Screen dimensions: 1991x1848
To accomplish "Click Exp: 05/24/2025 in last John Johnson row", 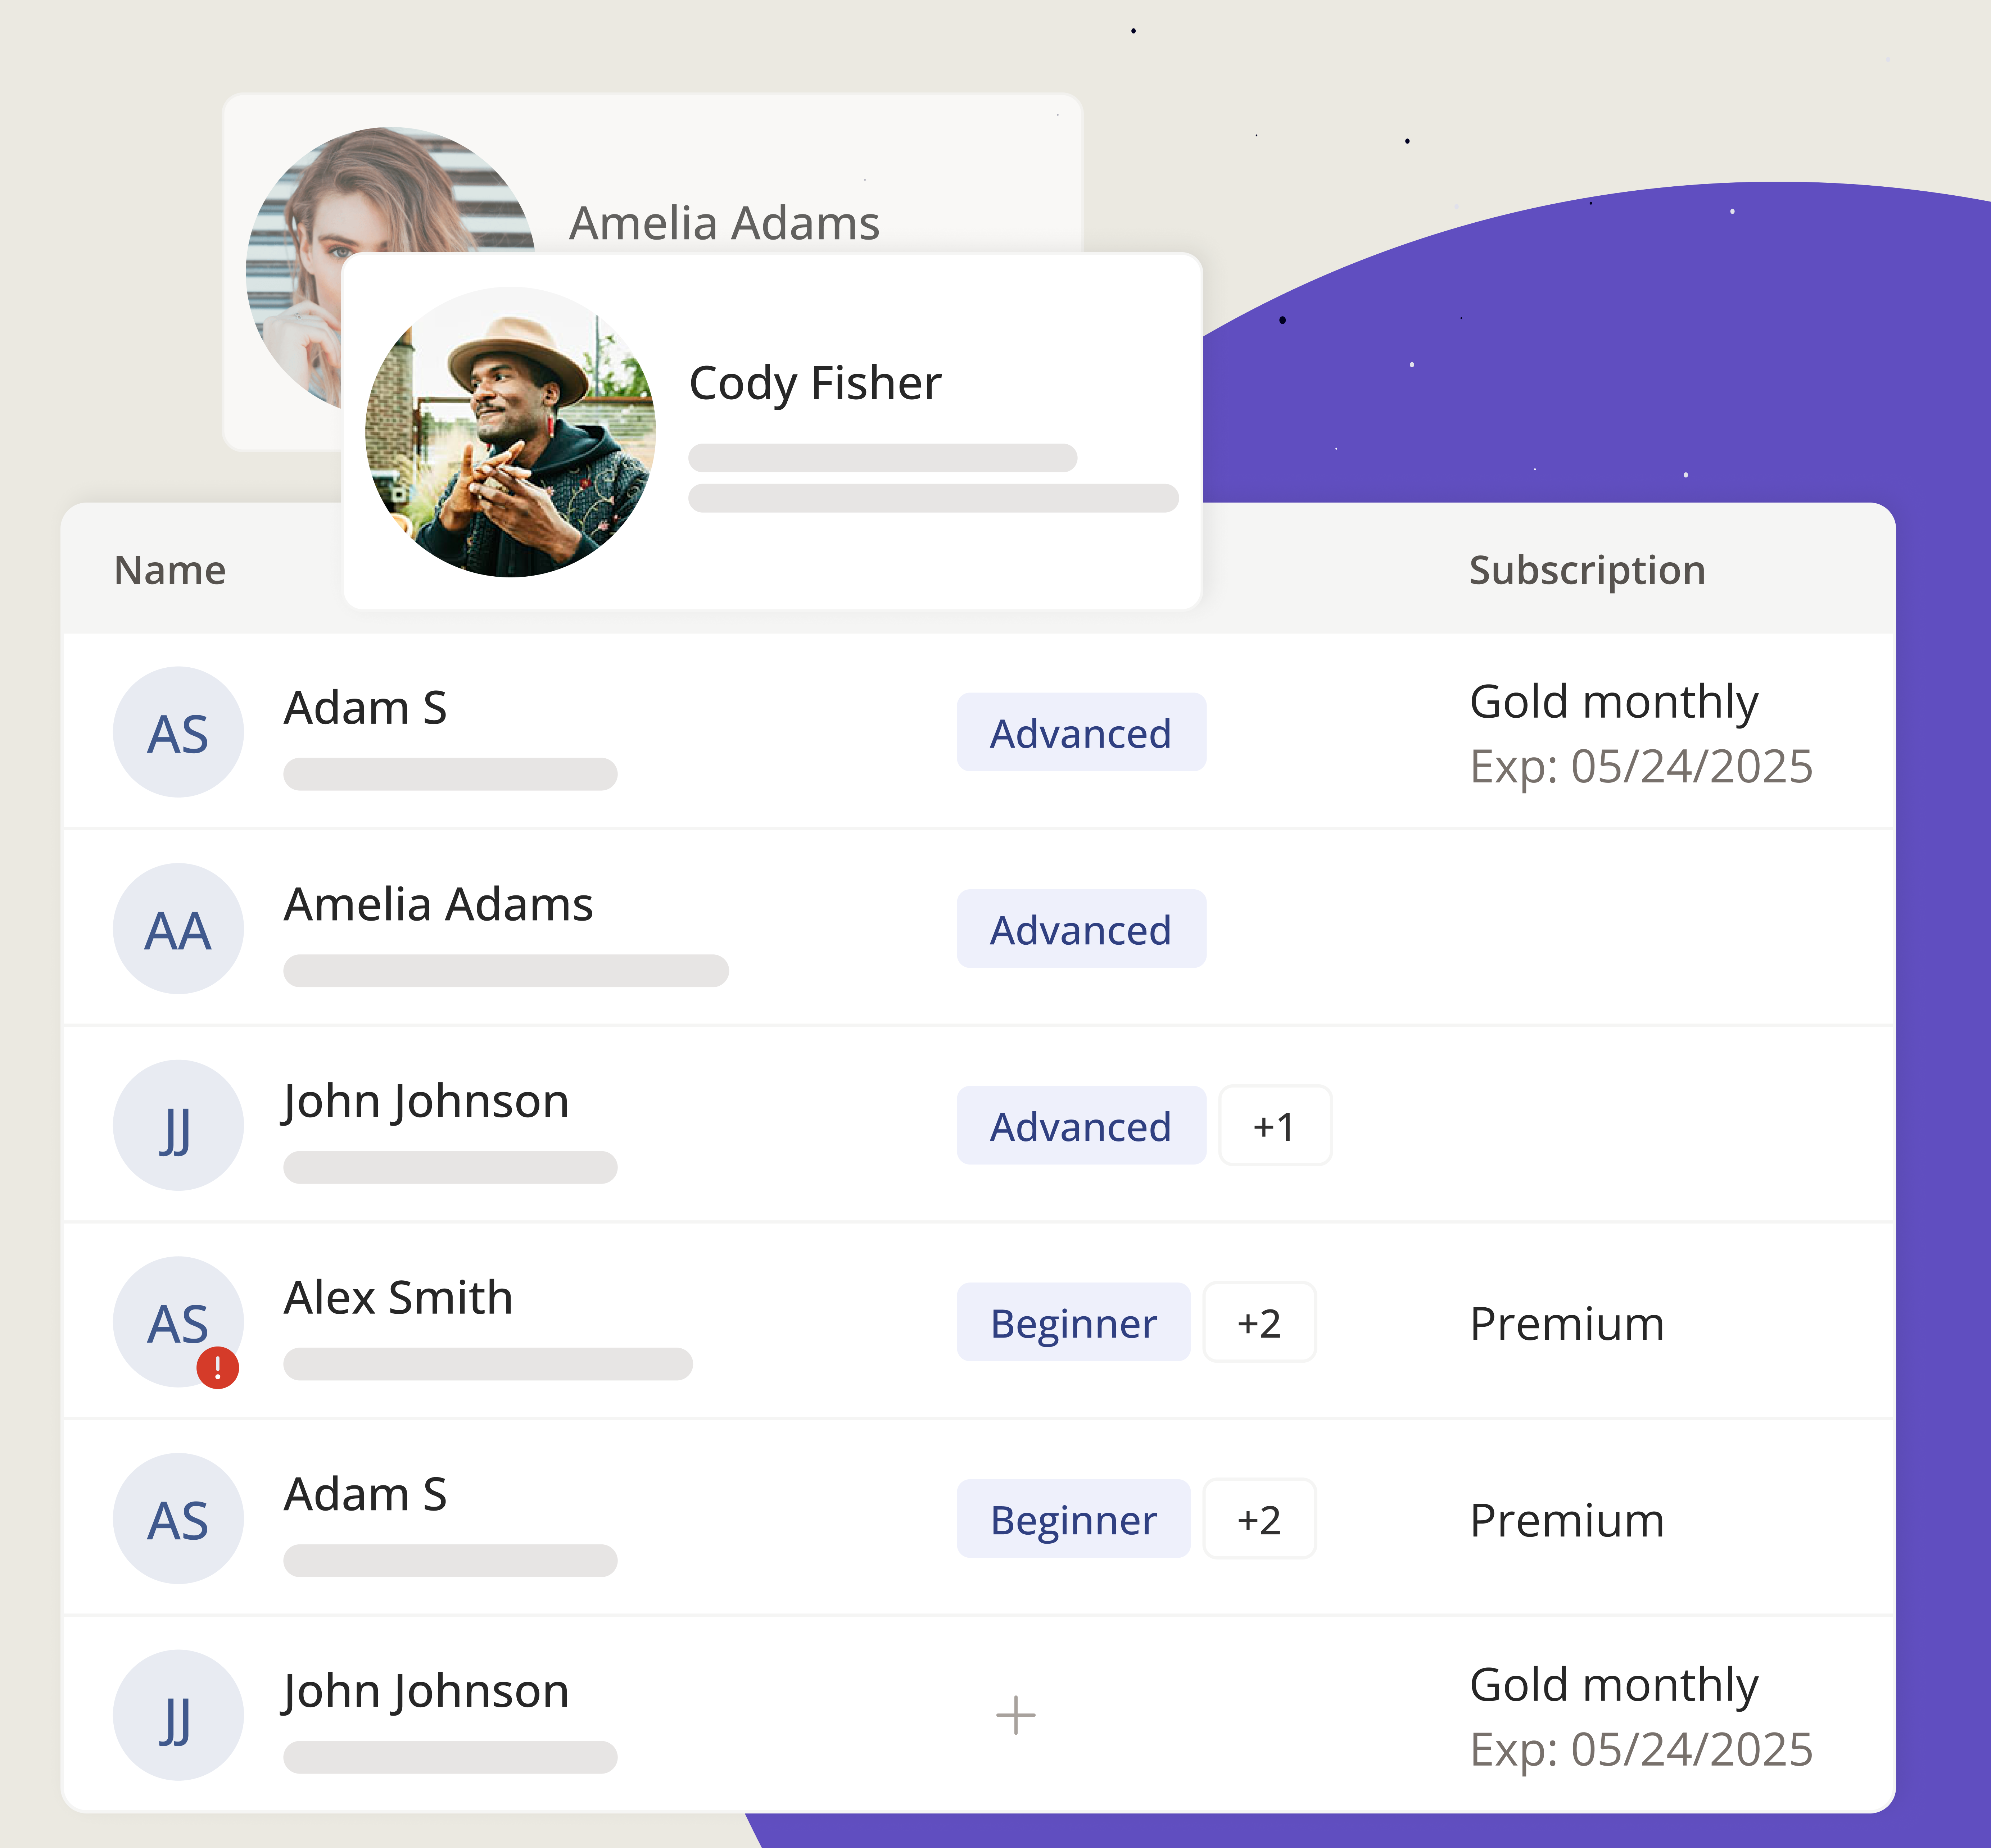I will [1641, 1750].
